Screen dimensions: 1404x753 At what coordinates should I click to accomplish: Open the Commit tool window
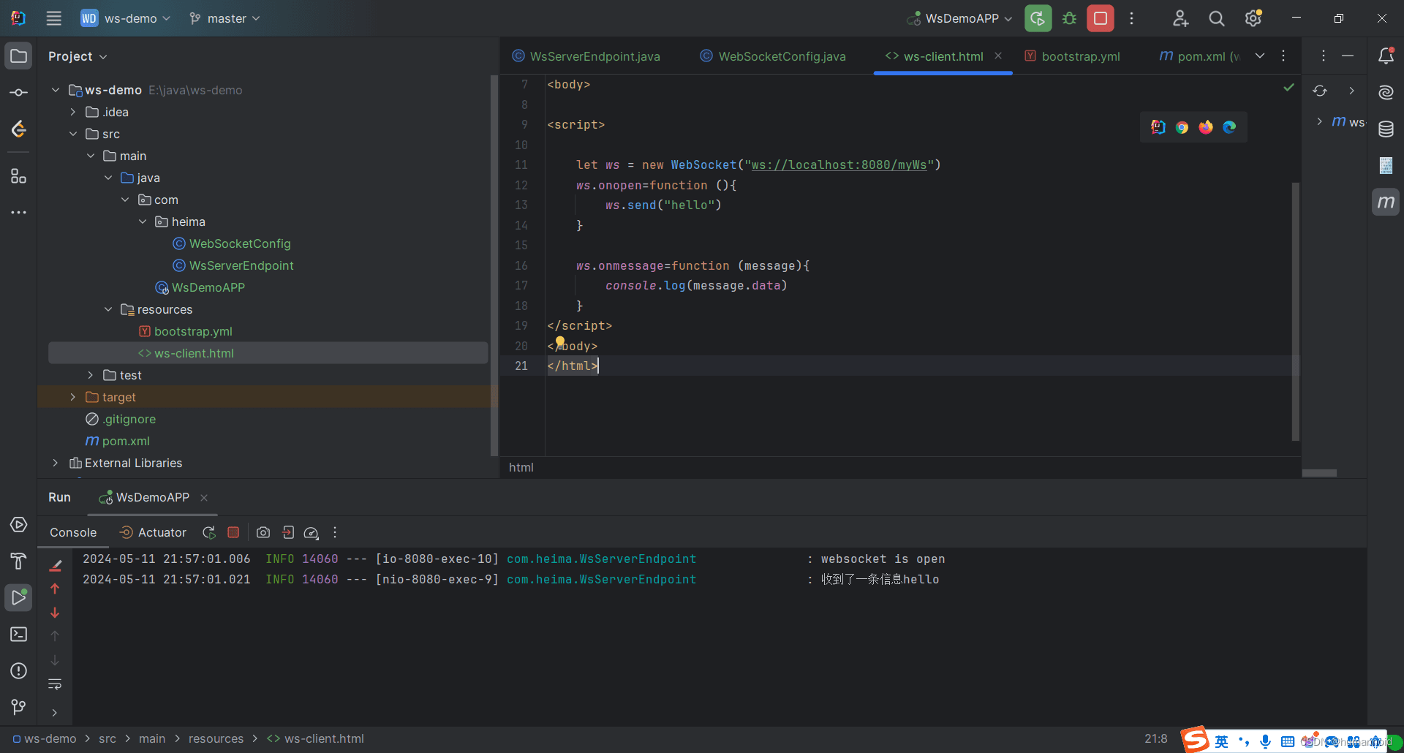(x=19, y=92)
